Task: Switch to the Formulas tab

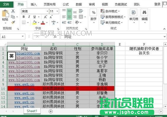Action: pyautogui.click(x=66, y=4)
